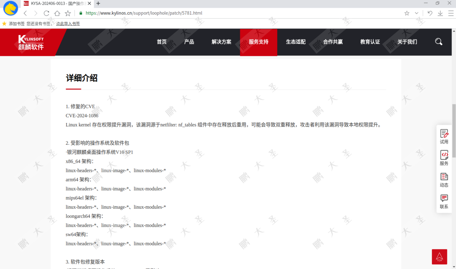Open the 生态适配 menu item
Screen dimensions: 456x269
tap(296, 42)
